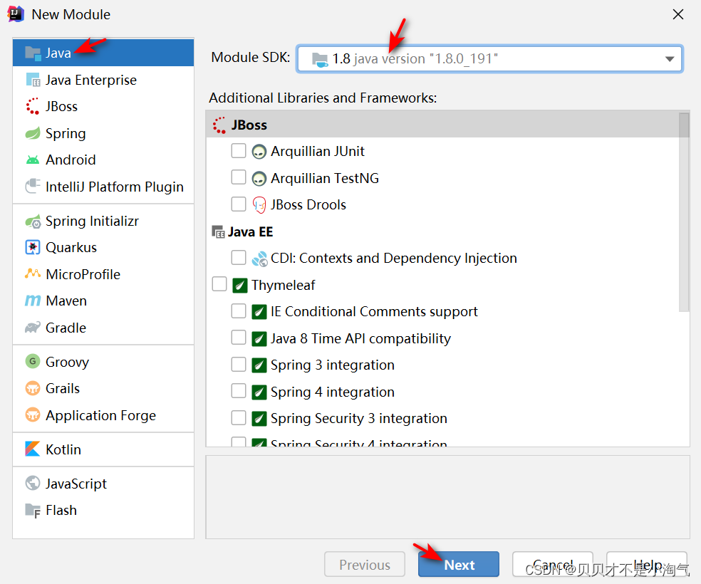Choose Android module type
The height and width of the screenshot is (584, 701).
[x=103, y=160]
